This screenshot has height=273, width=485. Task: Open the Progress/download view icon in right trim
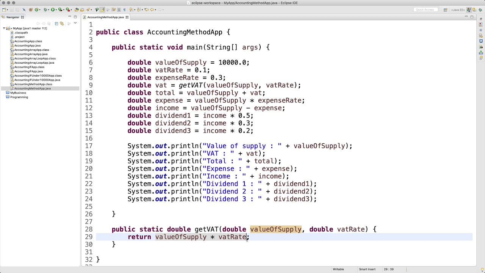pos(481,52)
